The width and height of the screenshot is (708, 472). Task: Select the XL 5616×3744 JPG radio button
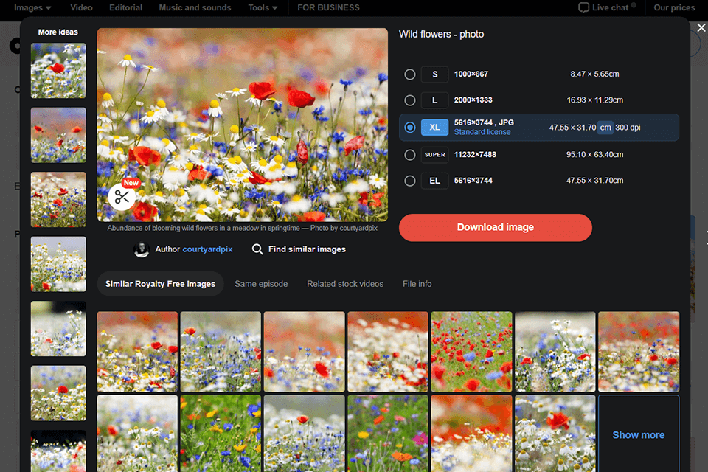[410, 128]
